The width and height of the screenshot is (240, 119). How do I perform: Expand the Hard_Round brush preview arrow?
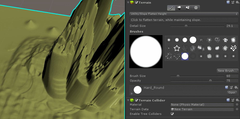pyautogui.click(x=132, y=93)
